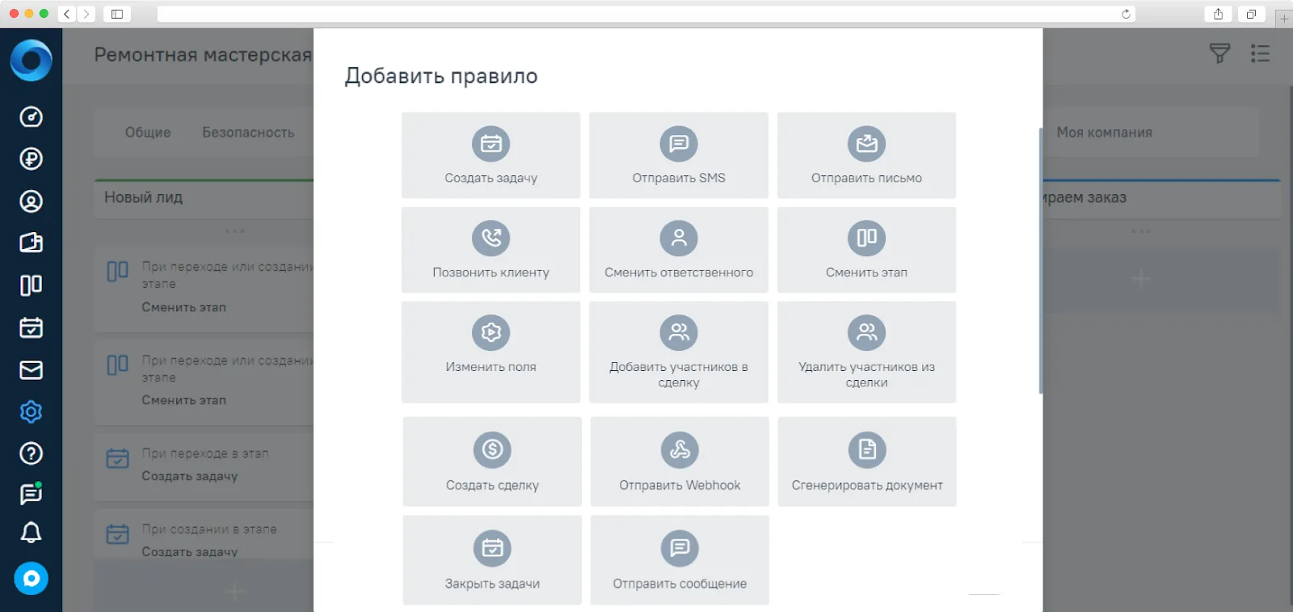This screenshot has width=1293, height=612.
Task: Open the dashboard speedometer icon in sidebar
Action: [31, 117]
